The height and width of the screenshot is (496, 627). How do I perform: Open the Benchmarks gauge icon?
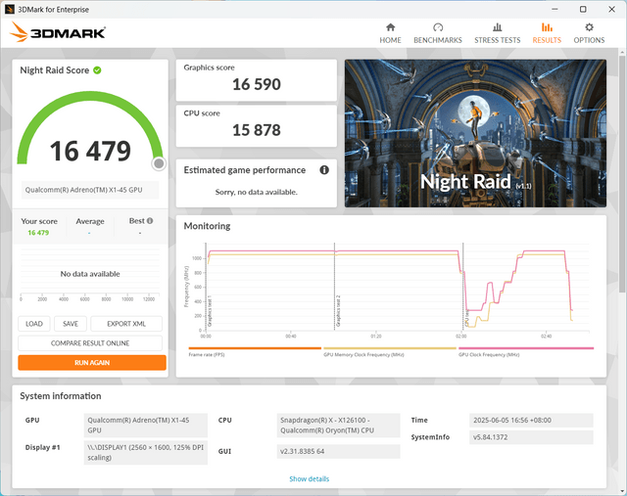438,27
